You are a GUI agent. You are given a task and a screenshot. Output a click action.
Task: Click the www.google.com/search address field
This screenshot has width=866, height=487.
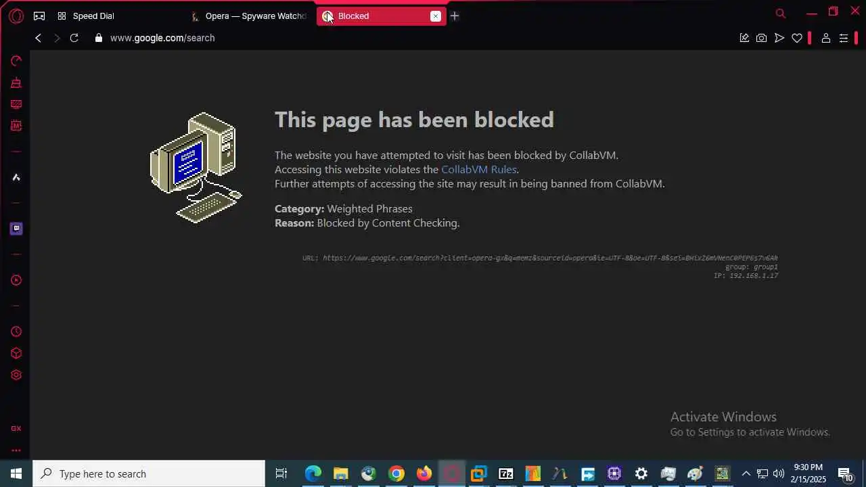pyautogui.click(x=162, y=38)
